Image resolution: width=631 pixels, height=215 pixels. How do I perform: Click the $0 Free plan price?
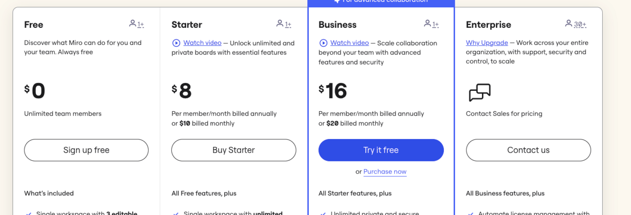pyautogui.click(x=35, y=91)
